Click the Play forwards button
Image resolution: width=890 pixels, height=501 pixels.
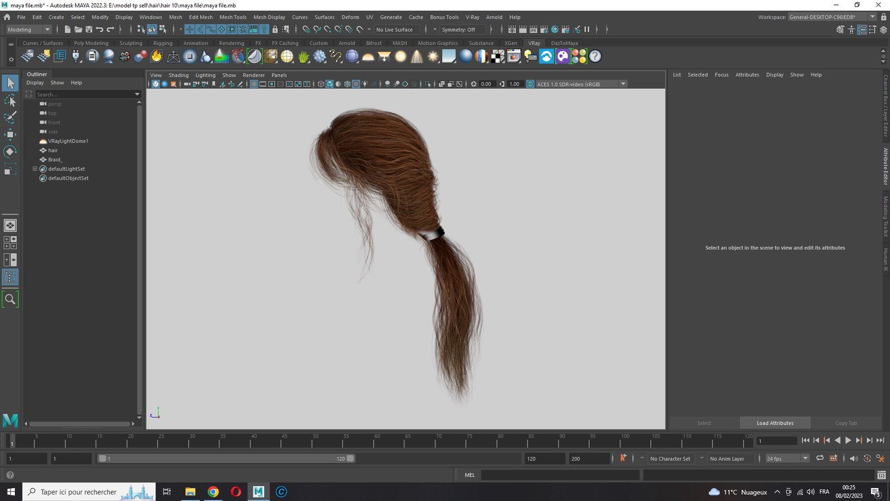(x=848, y=440)
